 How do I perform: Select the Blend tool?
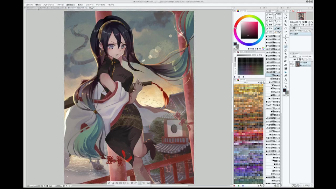pyautogui.click(x=286, y=61)
